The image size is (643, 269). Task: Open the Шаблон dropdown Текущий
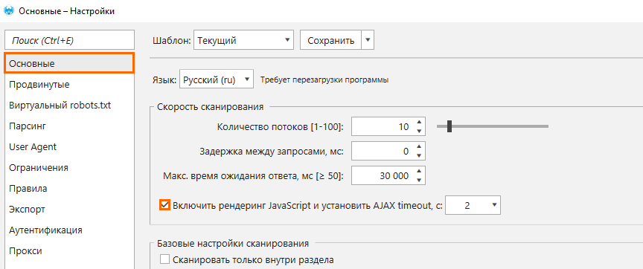click(x=243, y=40)
